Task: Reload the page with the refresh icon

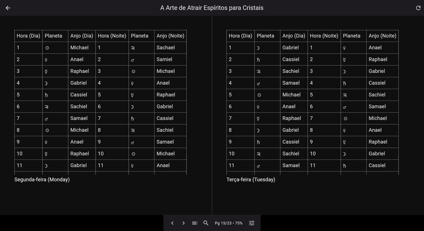Action: (418, 8)
